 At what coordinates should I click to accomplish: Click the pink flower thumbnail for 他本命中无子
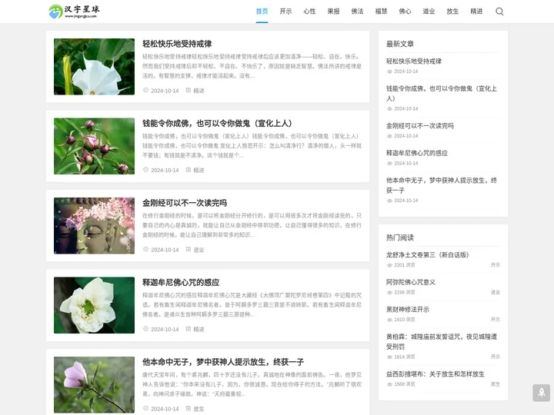point(94,385)
